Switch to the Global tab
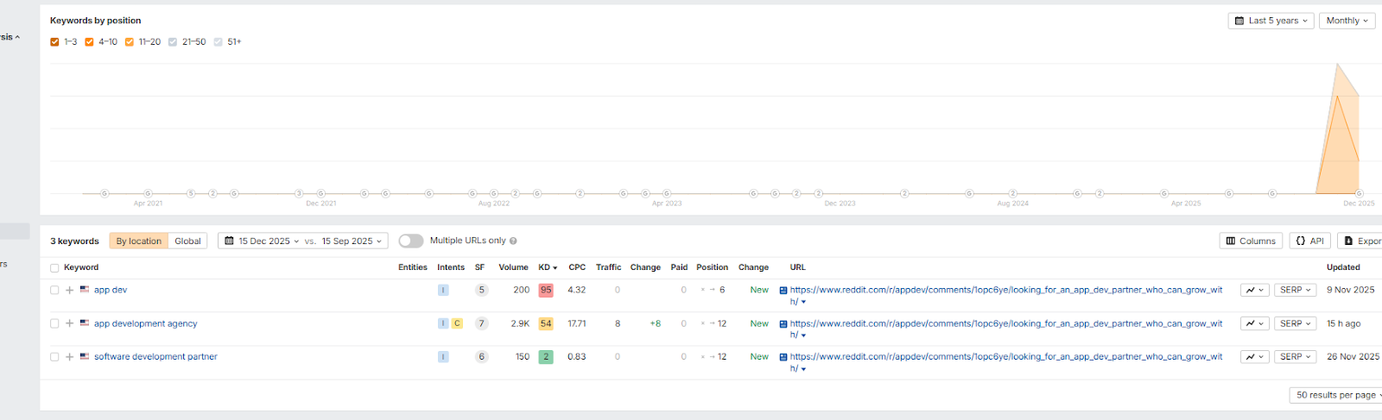Viewport: 1382px width, 420px height. click(x=187, y=241)
